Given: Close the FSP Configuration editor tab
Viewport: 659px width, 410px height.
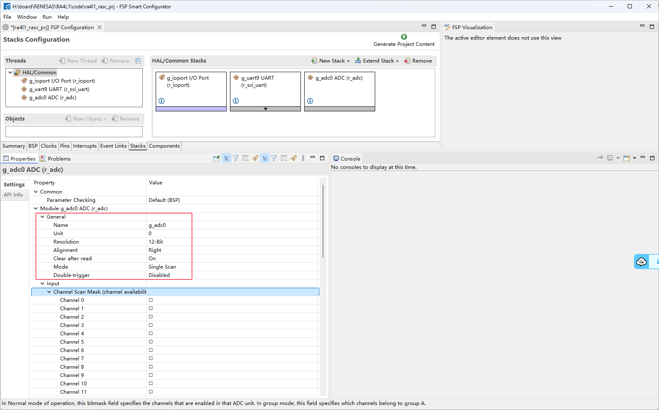Looking at the screenshot, I should click(99, 27).
